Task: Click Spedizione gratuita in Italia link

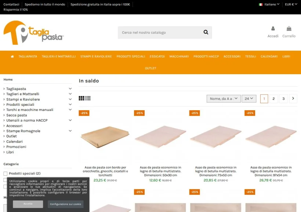Action: coord(100,4)
